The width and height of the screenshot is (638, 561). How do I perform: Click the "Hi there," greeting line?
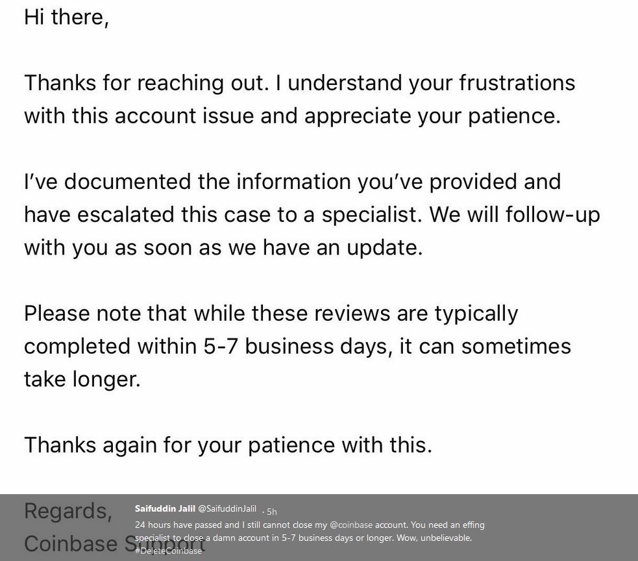(66, 17)
